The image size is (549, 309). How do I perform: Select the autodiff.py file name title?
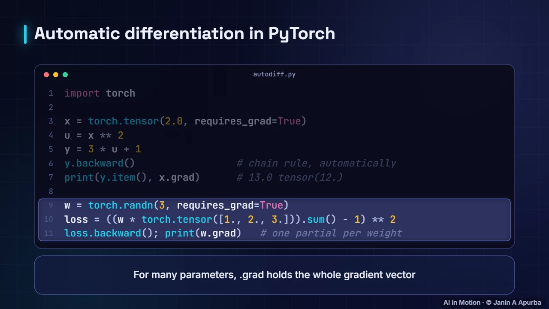(274, 74)
